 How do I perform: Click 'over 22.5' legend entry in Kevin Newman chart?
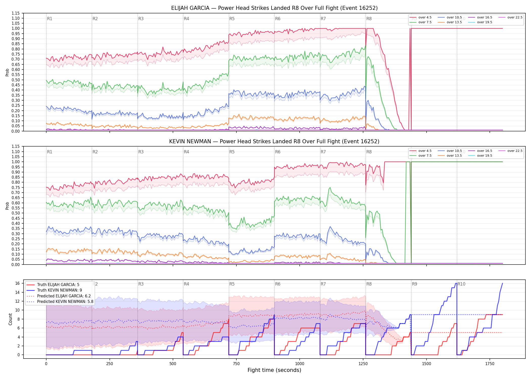point(511,151)
